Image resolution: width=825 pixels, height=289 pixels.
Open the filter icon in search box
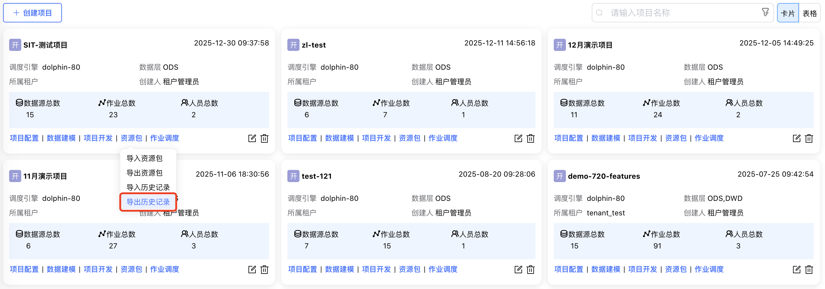pos(765,12)
